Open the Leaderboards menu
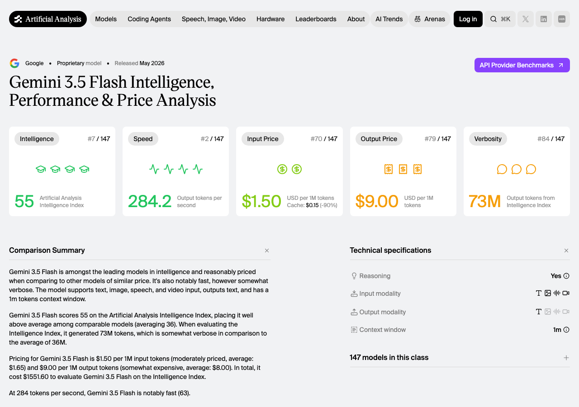This screenshot has height=407, width=579. [x=316, y=19]
